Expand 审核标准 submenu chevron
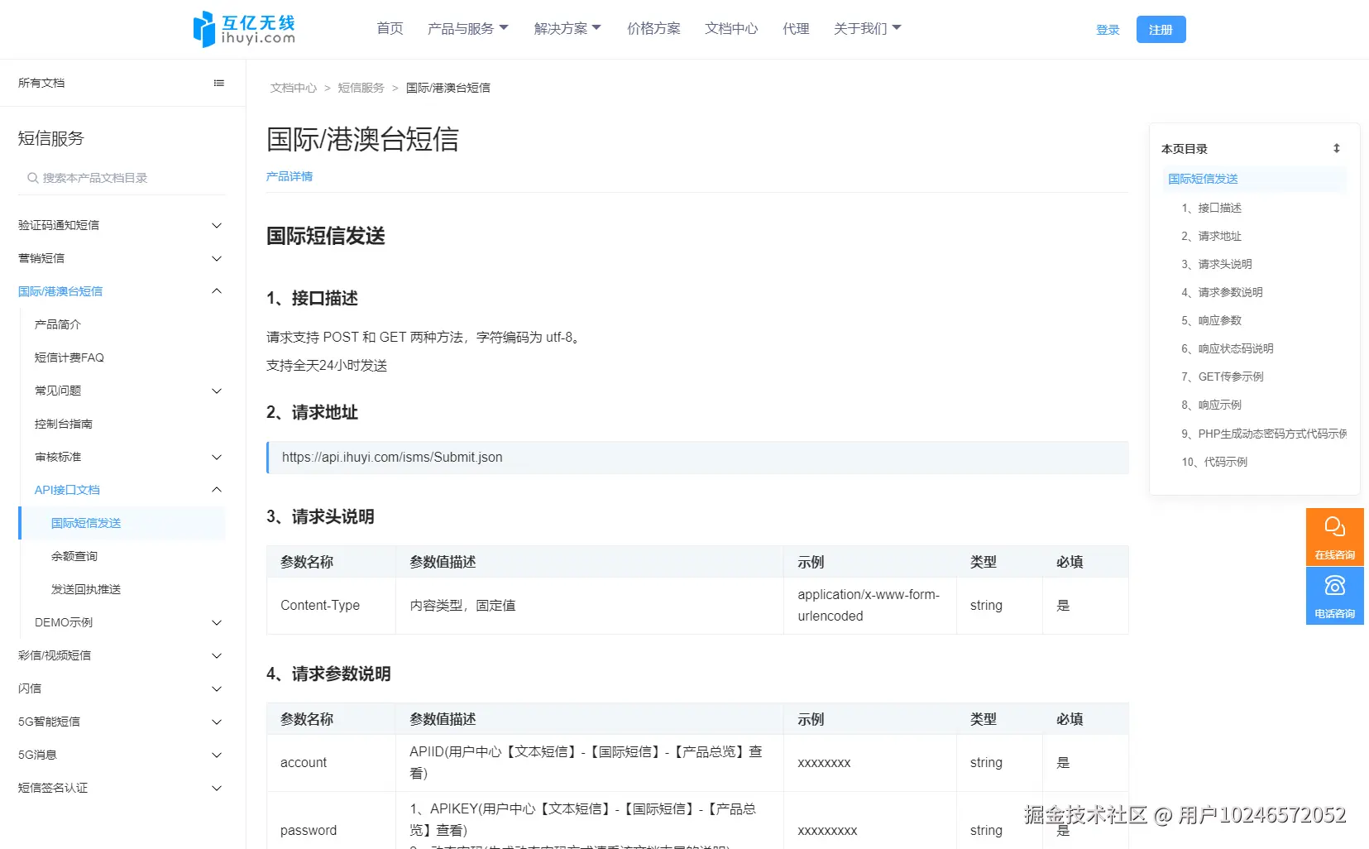The image size is (1369, 849). click(x=217, y=457)
